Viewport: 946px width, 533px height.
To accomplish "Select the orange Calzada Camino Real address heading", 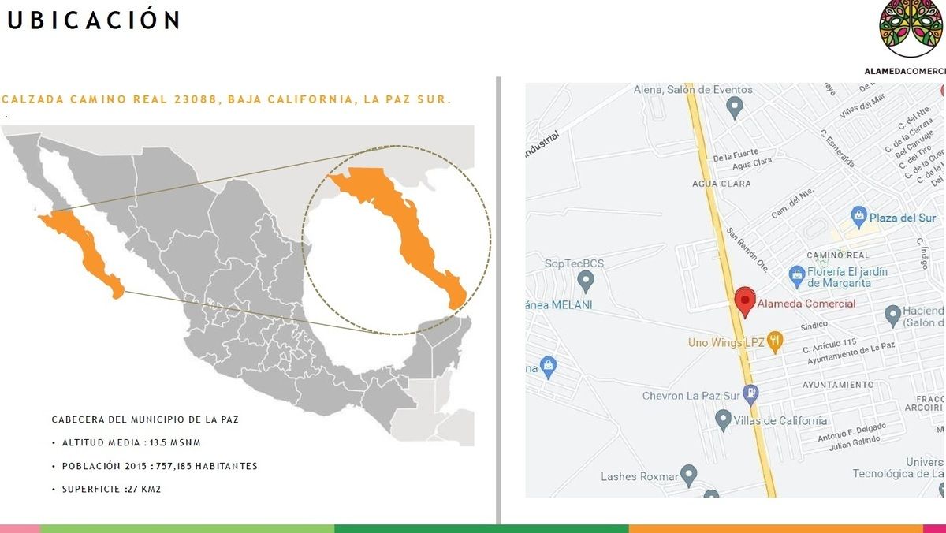I will [226, 99].
